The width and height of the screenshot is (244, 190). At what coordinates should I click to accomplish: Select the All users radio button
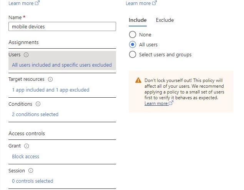133,45
